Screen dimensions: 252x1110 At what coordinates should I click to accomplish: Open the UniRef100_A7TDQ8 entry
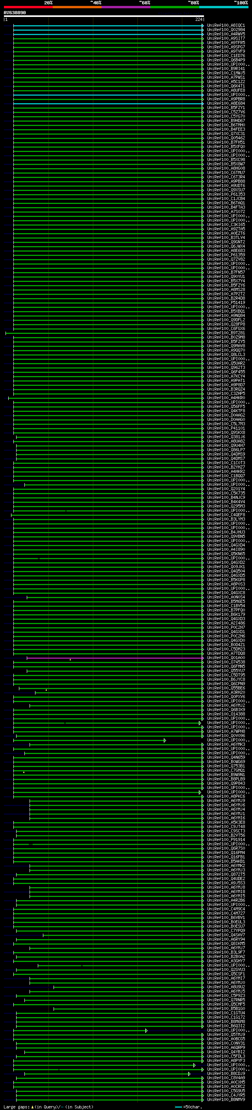pos(226,654)
